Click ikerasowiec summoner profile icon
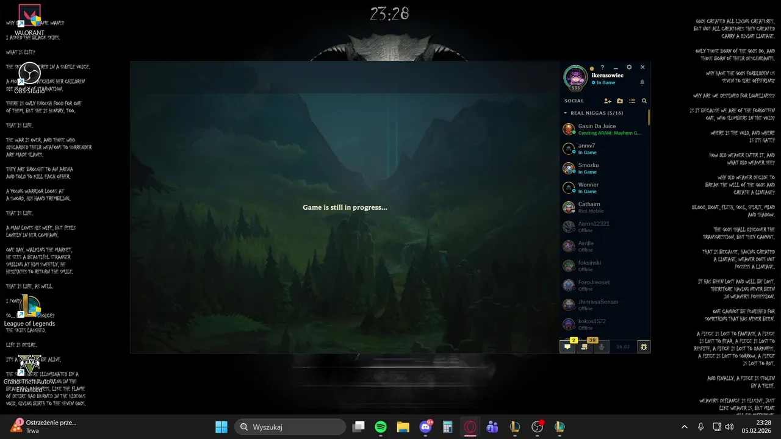The width and height of the screenshot is (781, 439). 575,77
